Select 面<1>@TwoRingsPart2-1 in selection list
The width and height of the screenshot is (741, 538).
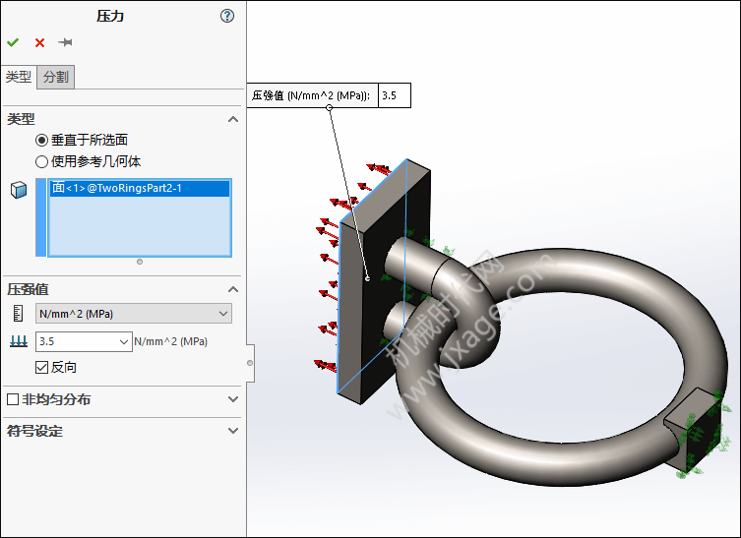click(x=140, y=188)
